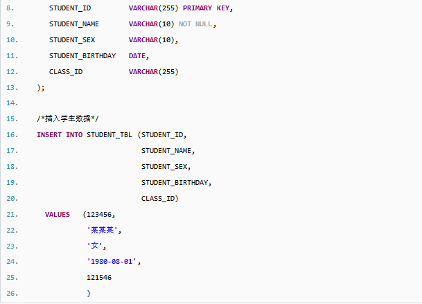Image resolution: width=422 pixels, height=304 pixels.
Task: Click STUDENT_BIRTHDAY on line 19
Action: [175, 182]
